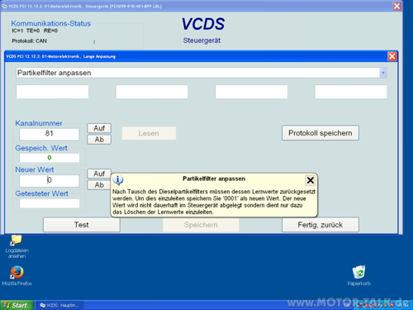Close the Lange Anpassung dialog window

pos(392,56)
